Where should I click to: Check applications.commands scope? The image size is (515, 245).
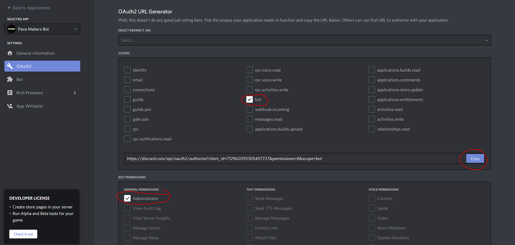[372, 80]
